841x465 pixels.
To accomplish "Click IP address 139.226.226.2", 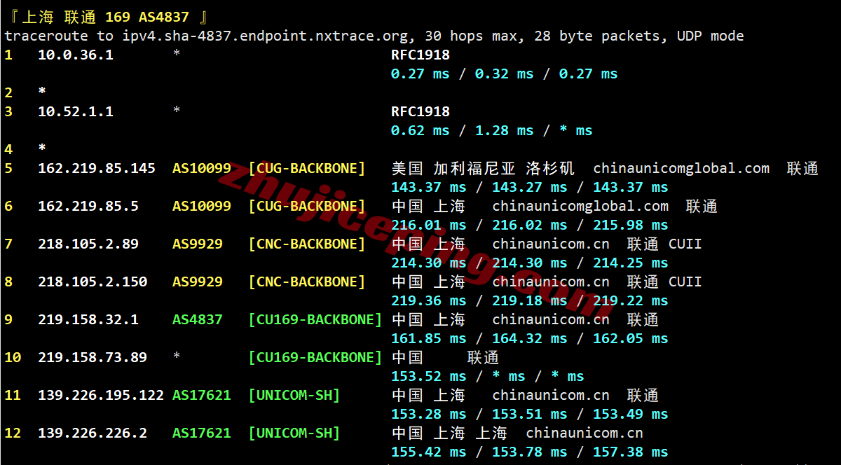I will 93,433.
